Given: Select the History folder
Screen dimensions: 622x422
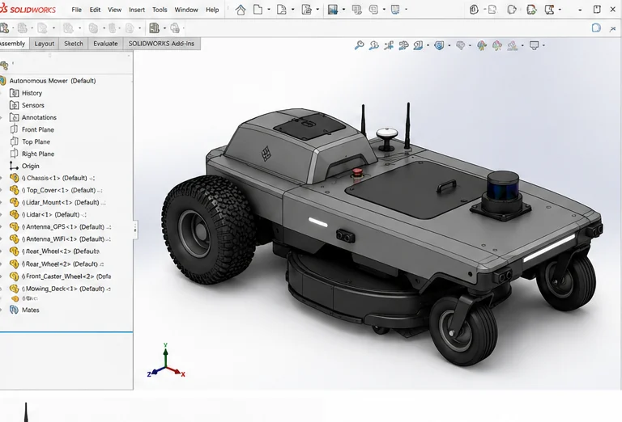Looking at the screenshot, I should pos(26,93).
